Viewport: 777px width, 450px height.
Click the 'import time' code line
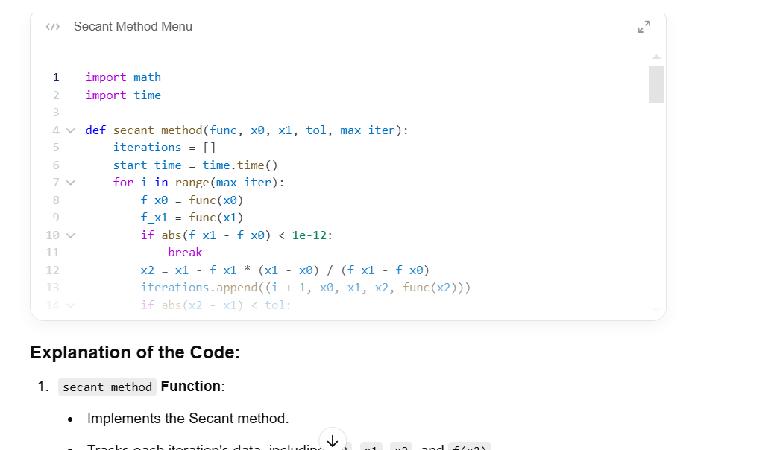pyautogui.click(x=123, y=95)
